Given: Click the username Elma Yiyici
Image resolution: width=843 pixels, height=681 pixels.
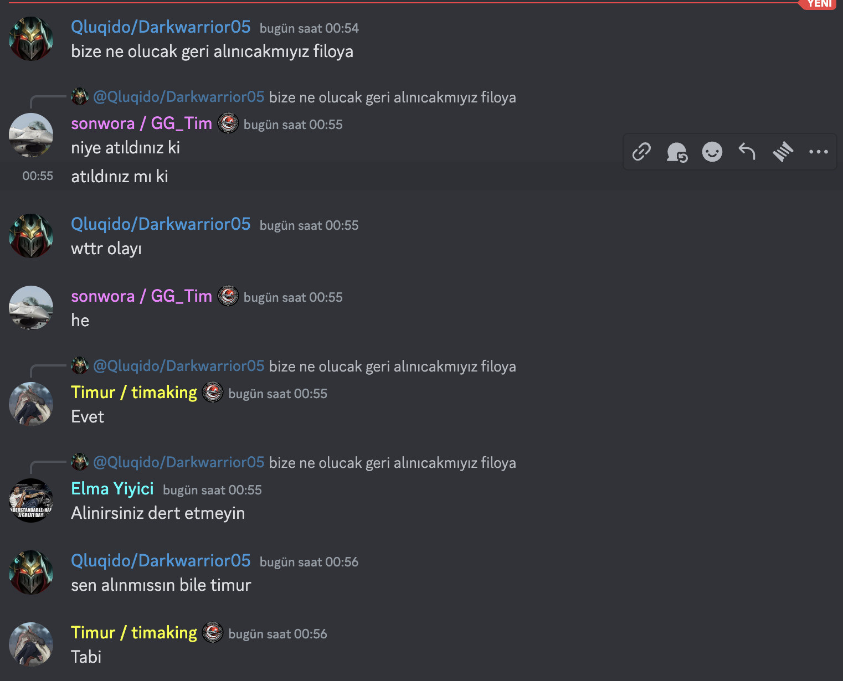Looking at the screenshot, I should (112, 489).
